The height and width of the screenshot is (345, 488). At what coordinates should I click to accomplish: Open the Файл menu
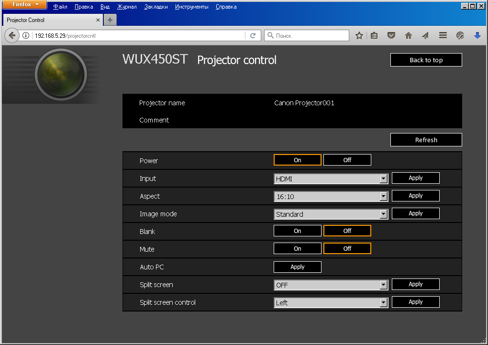tap(60, 7)
